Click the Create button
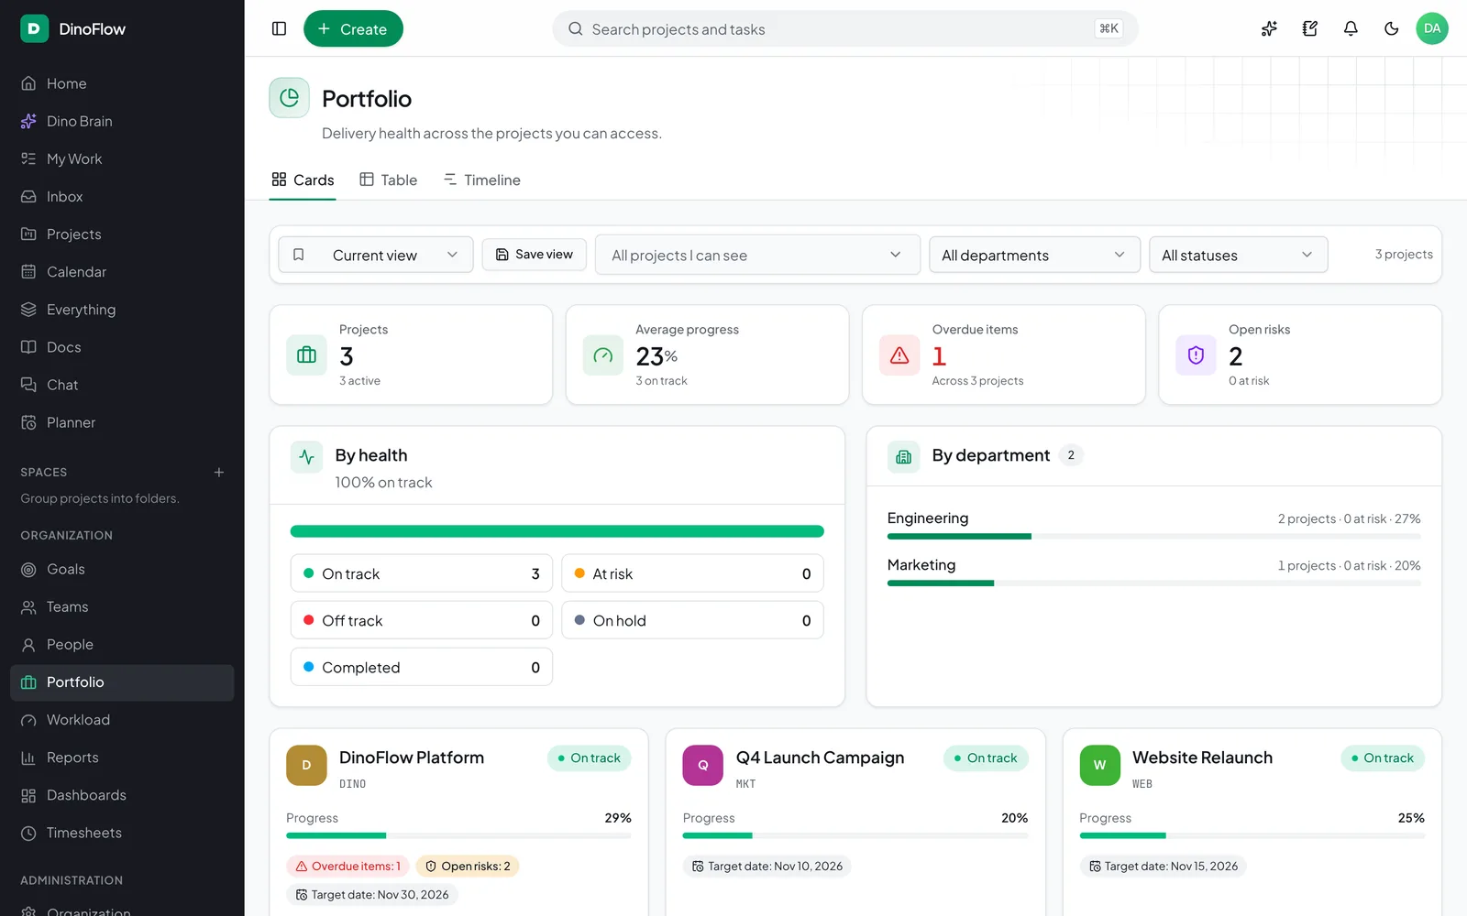This screenshot has height=916, width=1467. [353, 28]
